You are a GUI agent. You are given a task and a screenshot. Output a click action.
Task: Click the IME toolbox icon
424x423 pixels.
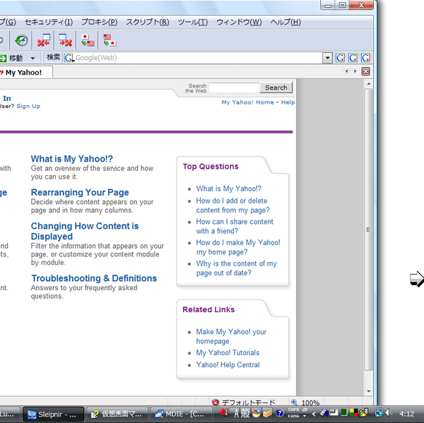pyautogui.click(x=267, y=413)
